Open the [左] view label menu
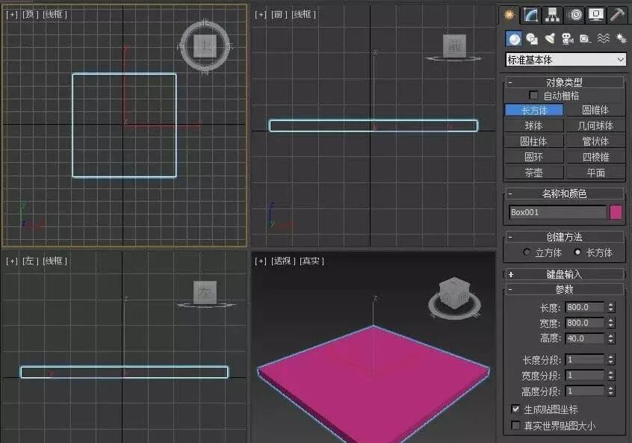632x443 pixels. (30, 261)
